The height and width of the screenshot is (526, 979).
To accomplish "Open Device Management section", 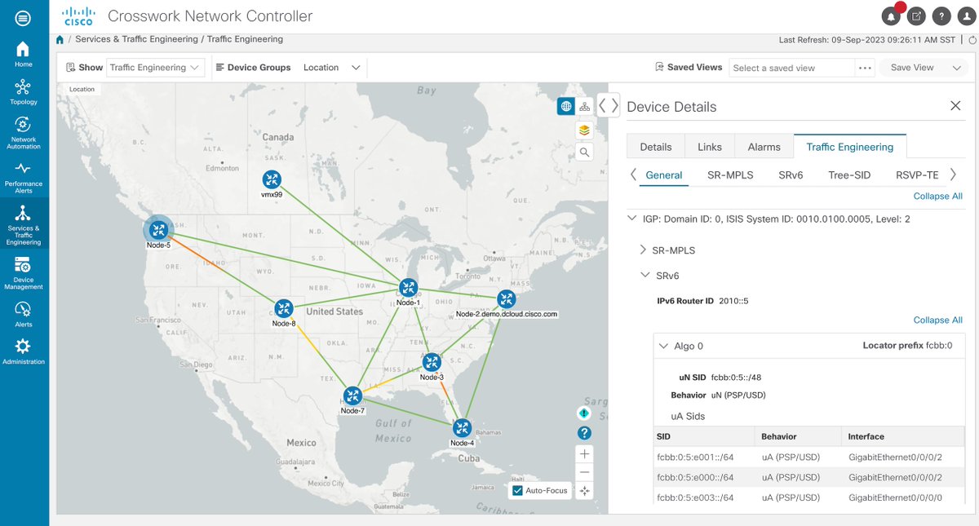I will [23, 273].
